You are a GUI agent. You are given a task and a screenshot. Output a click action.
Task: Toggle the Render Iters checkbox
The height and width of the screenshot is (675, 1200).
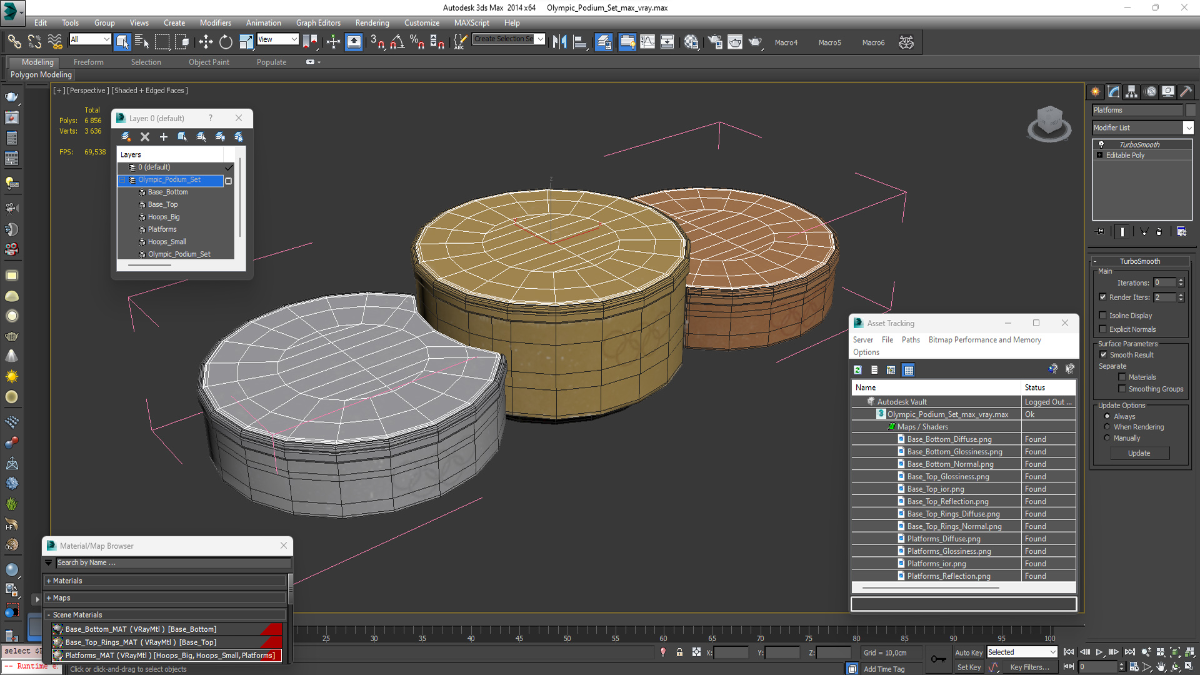pos(1103,297)
